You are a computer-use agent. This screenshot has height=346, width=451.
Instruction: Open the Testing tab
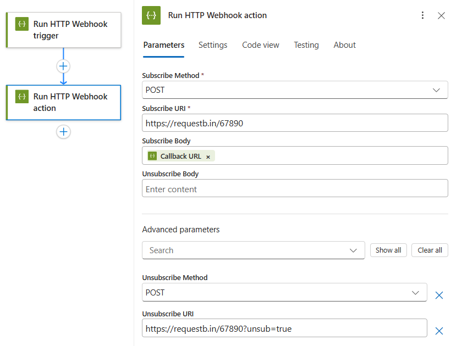[x=306, y=45]
